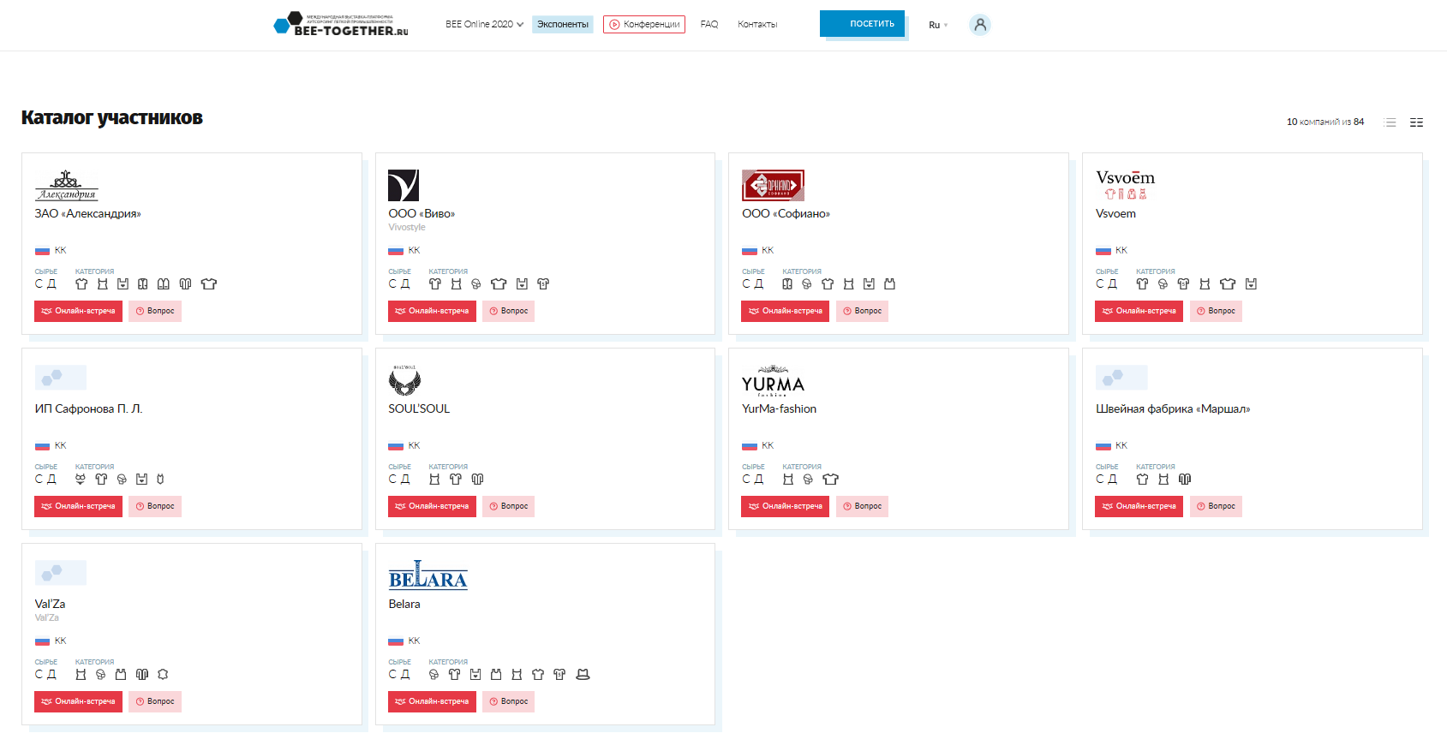1447x751 pixels.
Task: Click the ООО «Софиано» red logo
Action: pyautogui.click(x=773, y=185)
